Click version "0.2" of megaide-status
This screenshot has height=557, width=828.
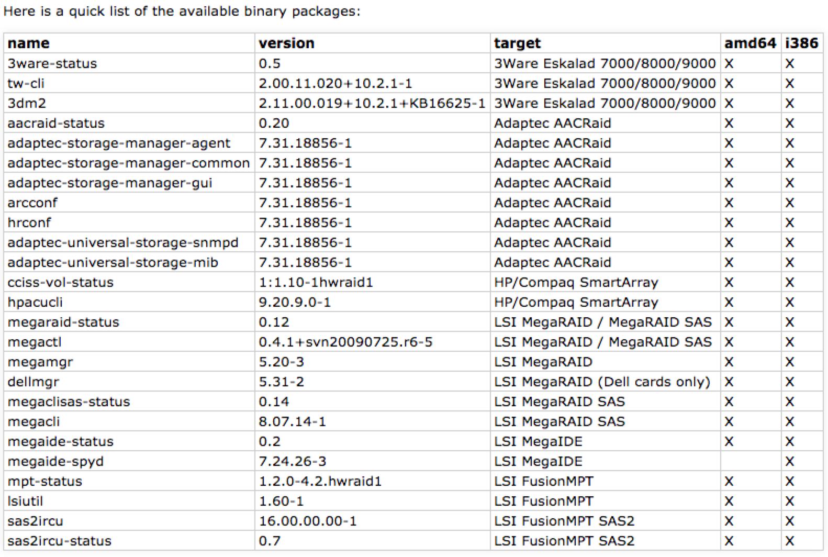click(270, 441)
